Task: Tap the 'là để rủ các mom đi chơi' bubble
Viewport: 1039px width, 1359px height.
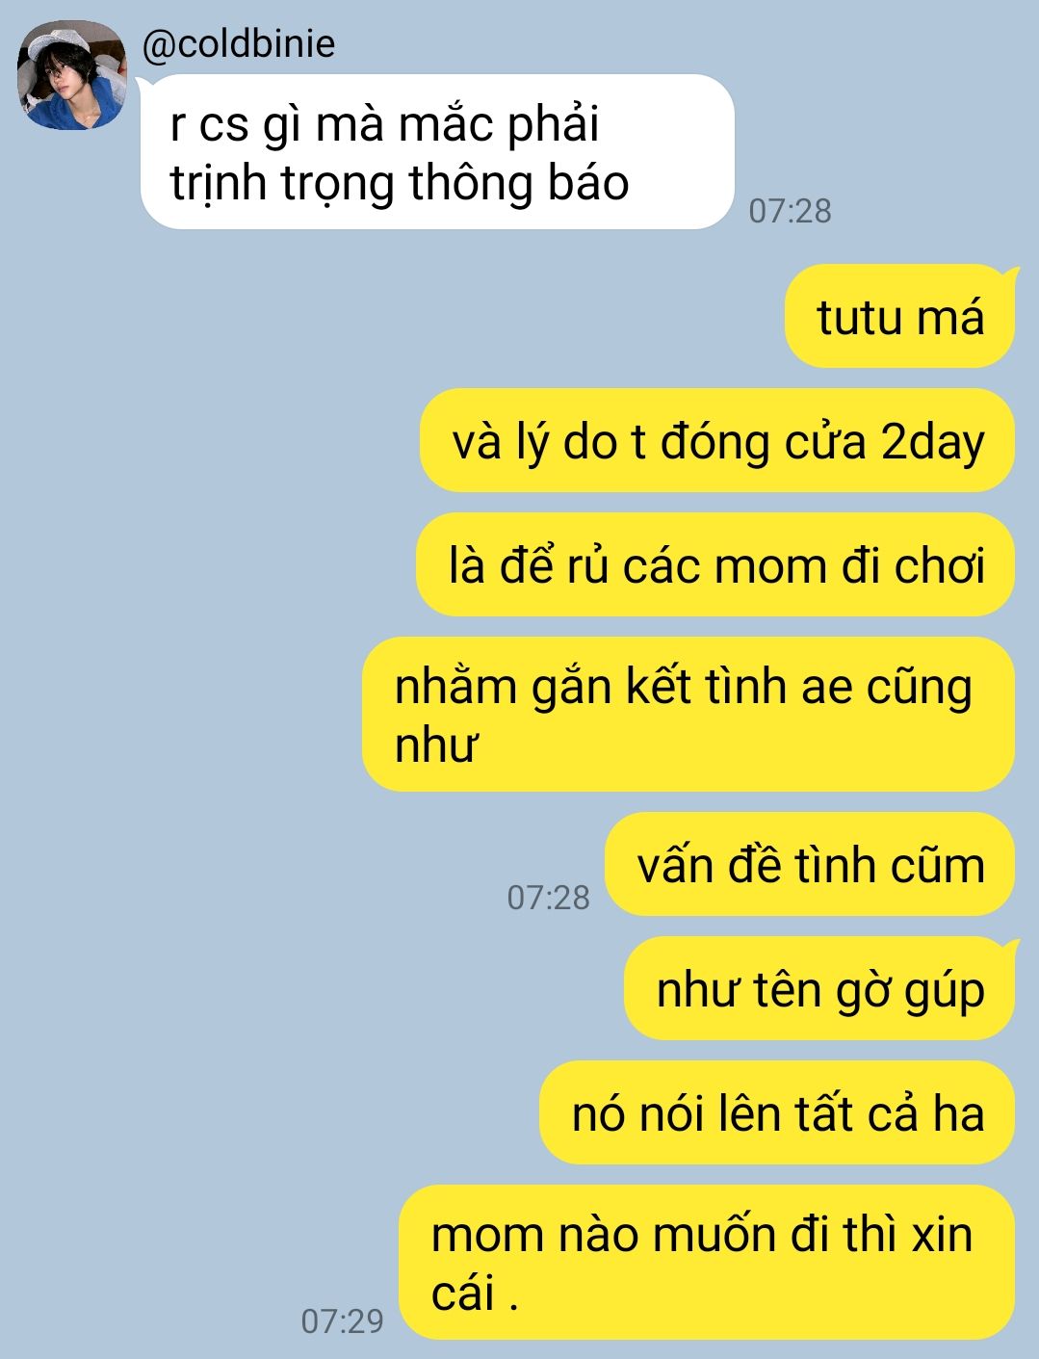Action: tap(715, 565)
